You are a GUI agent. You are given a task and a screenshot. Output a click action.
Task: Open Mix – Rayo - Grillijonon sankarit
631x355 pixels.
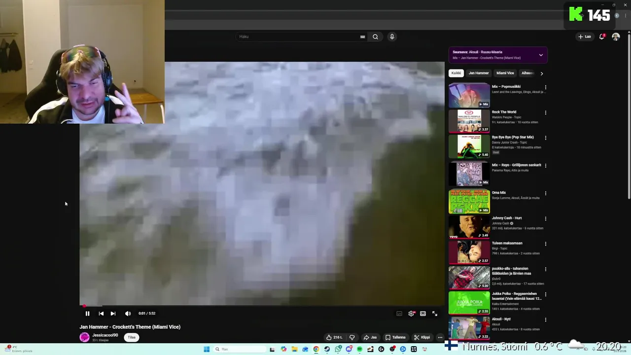click(x=469, y=174)
